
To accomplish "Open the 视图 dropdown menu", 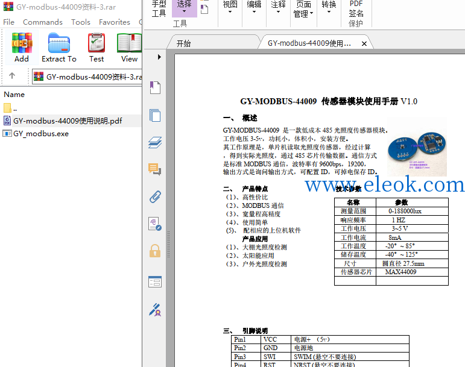I will coord(230,8).
